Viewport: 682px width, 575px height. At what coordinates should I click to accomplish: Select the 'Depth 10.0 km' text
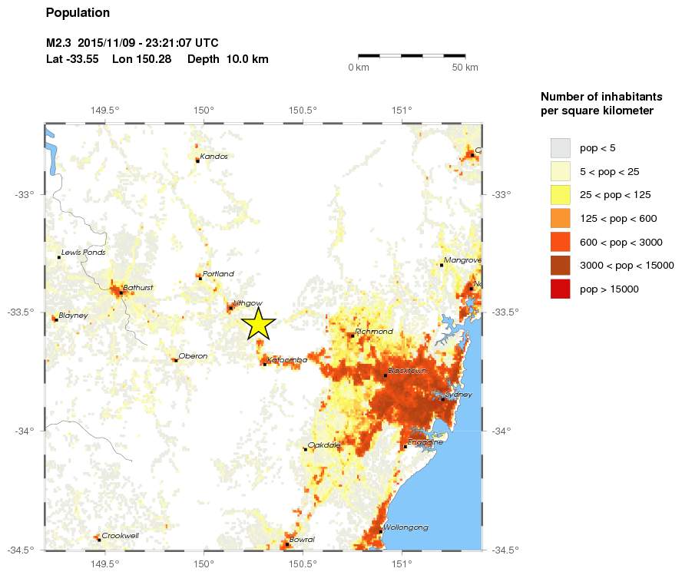click(228, 59)
